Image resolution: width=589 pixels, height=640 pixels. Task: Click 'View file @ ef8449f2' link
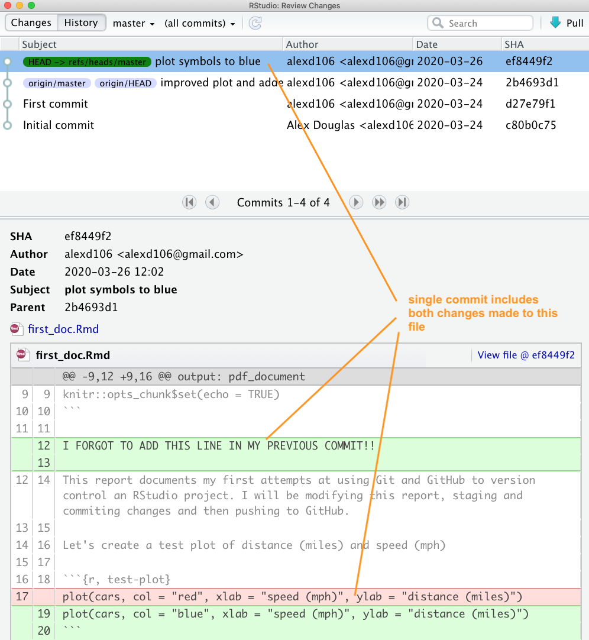pyautogui.click(x=525, y=355)
